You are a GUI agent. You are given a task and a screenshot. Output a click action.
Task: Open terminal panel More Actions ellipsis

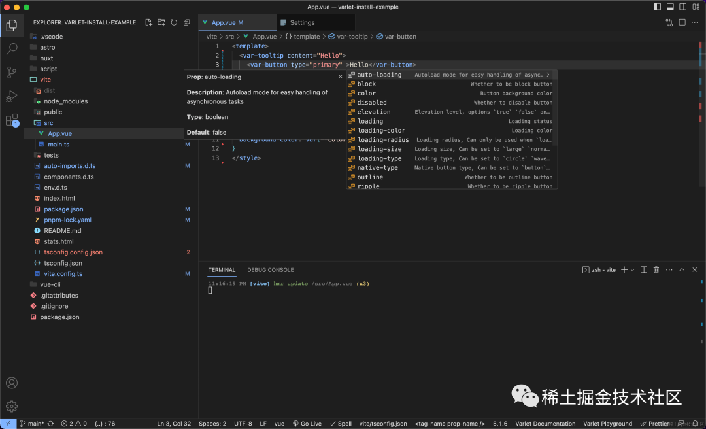click(669, 270)
